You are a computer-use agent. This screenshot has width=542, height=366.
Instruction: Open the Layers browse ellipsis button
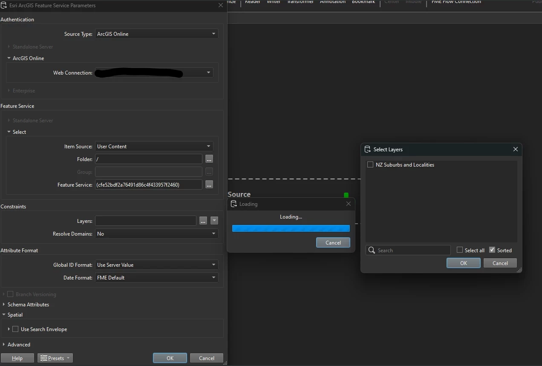203,221
